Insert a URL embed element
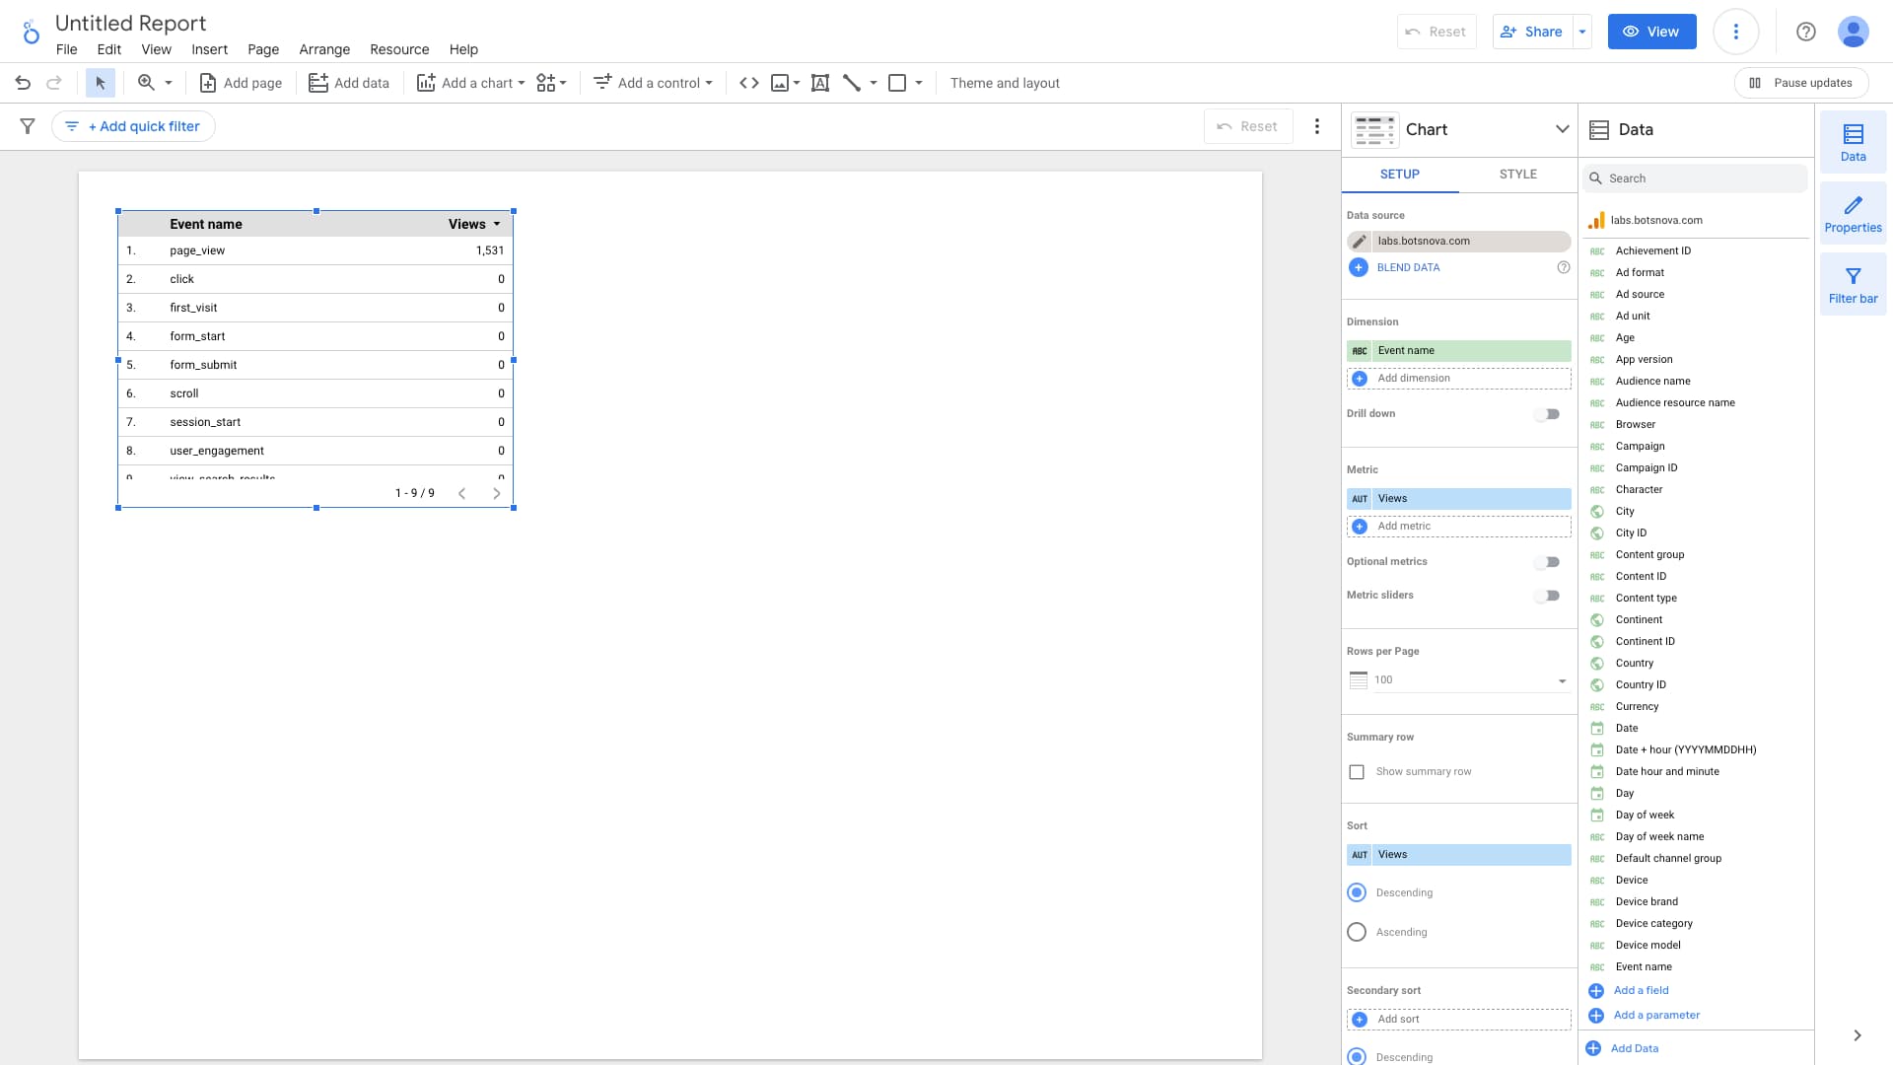 [749, 83]
